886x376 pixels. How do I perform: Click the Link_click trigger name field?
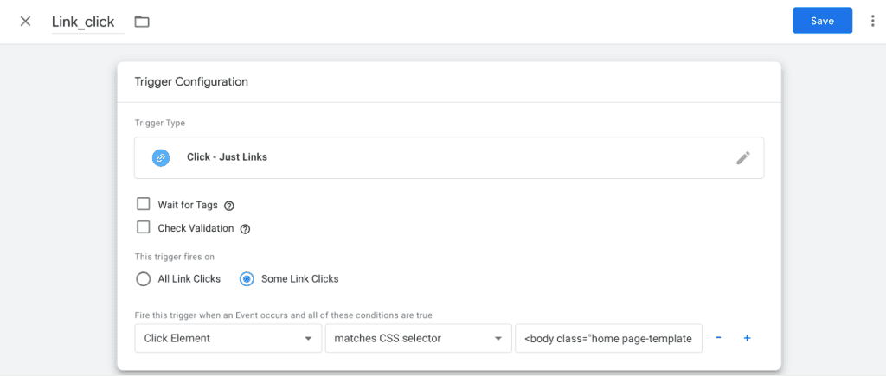[x=83, y=22]
